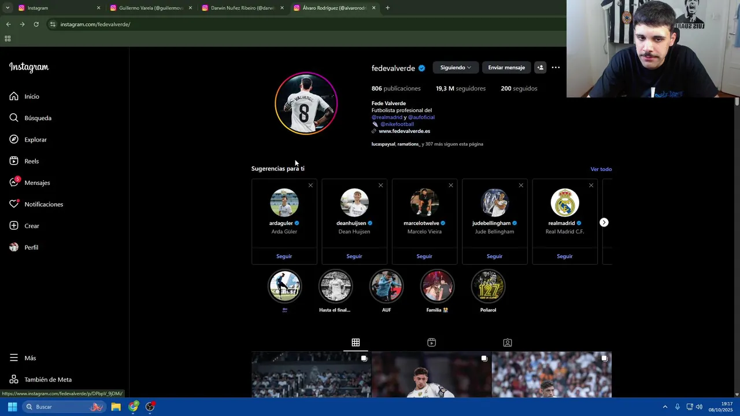
Task: Click the Instagram logo in sidebar
Action: 29,67
